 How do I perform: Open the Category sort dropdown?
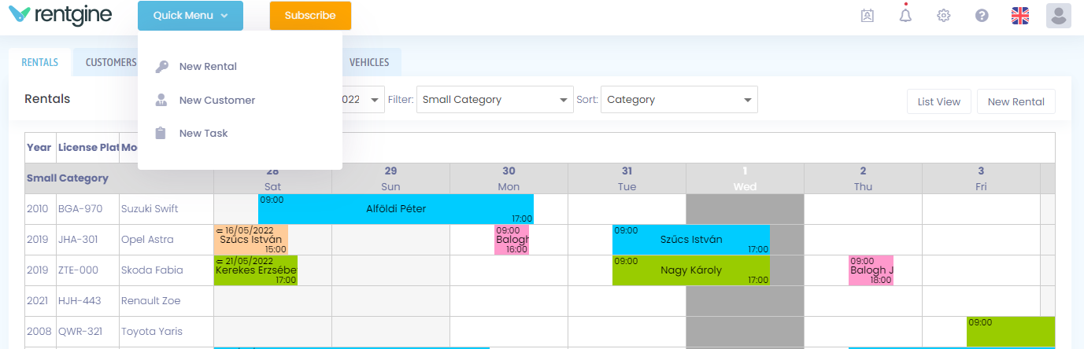click(679, 100)
